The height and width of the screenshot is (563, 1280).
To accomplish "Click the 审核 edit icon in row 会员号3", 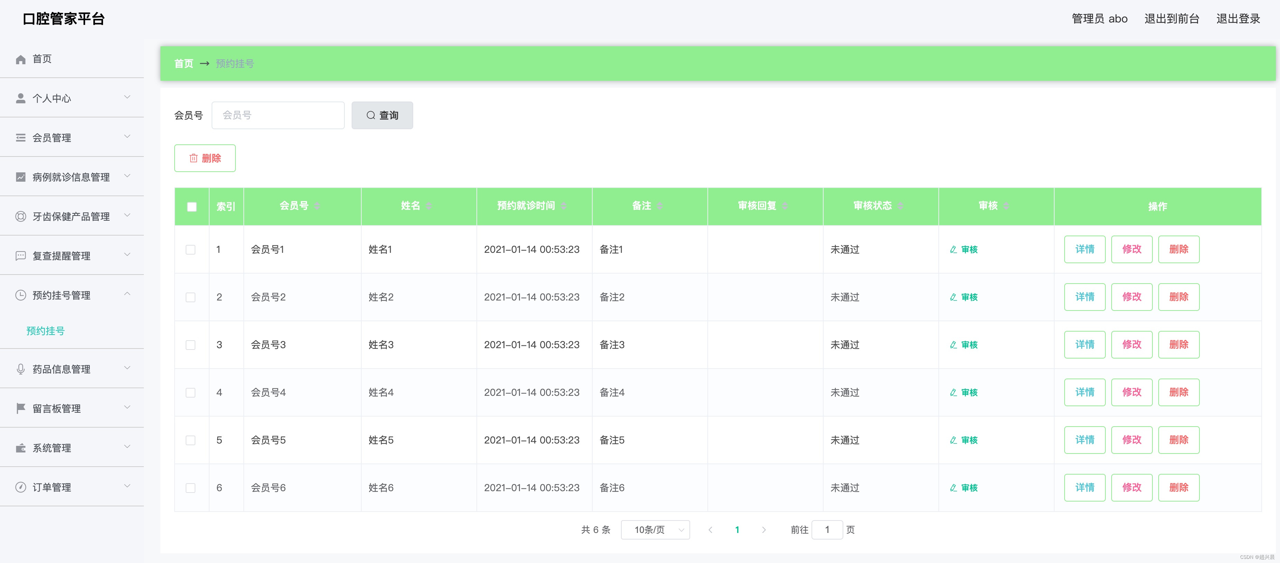I will click(x=953, y=345).
